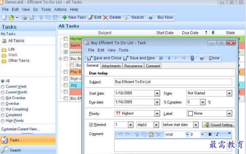Switch to Attachments tab
This screenshot has height=154, width=246.
[111, 66]
